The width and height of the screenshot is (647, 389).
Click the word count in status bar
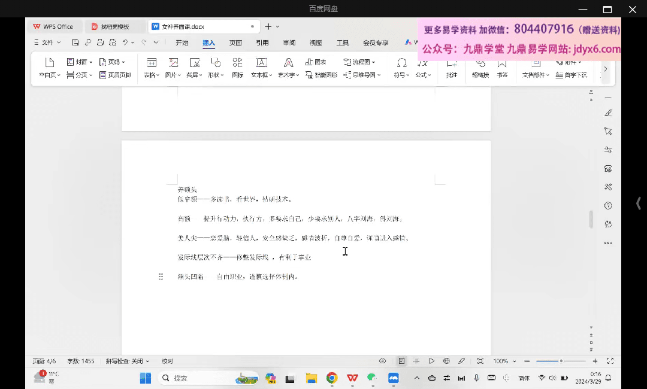pyautogui.click(x=80, y=361)
